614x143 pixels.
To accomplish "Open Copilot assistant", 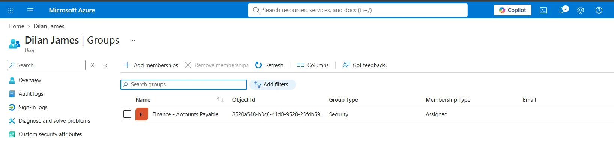I will point(512,10).
